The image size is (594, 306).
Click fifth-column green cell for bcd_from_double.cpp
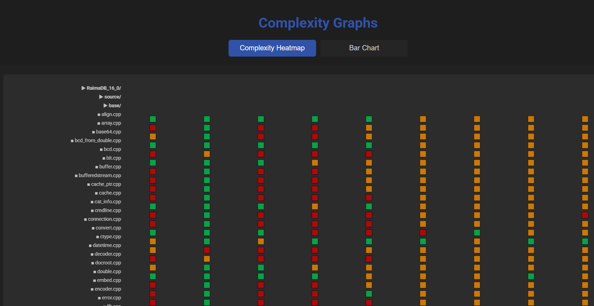coord(369,145)
